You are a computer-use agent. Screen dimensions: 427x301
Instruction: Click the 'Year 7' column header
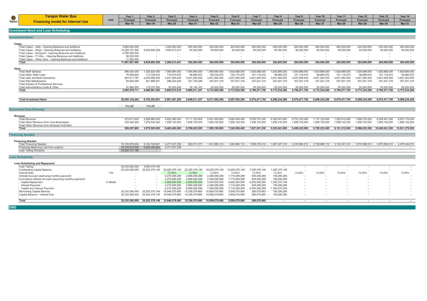pos(256,16)
